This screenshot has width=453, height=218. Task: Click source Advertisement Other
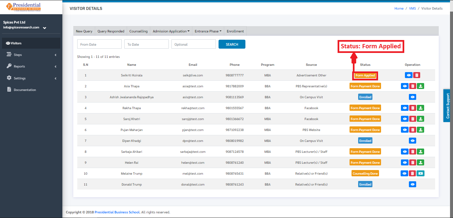pos(311,75)
